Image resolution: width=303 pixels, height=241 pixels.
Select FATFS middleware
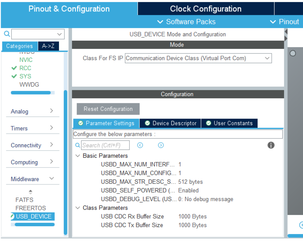click(24, 200)
